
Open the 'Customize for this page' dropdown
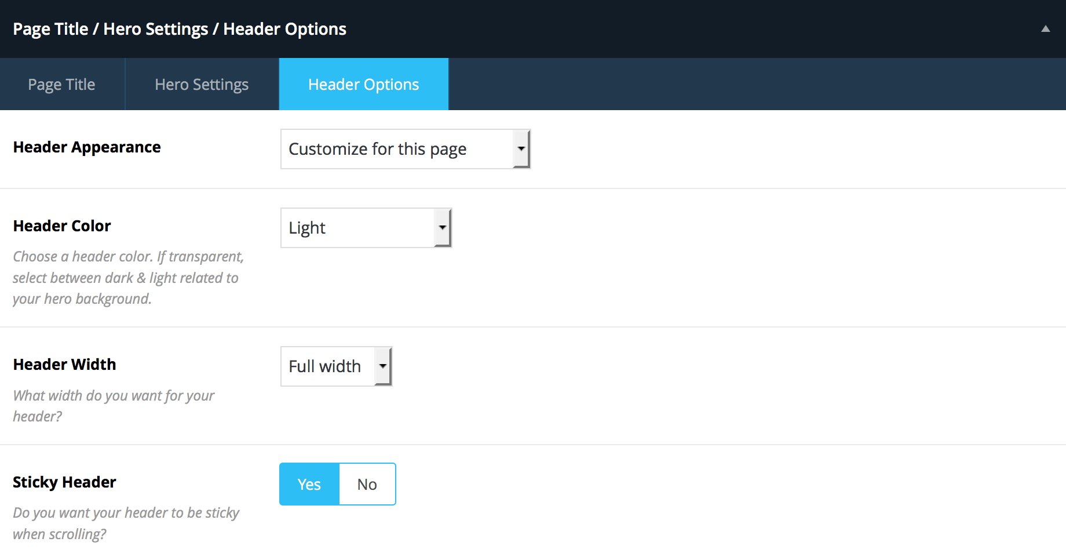click(406, 149)
